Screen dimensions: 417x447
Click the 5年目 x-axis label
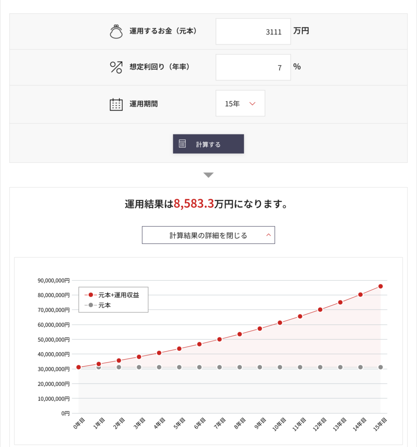point(177,424)
